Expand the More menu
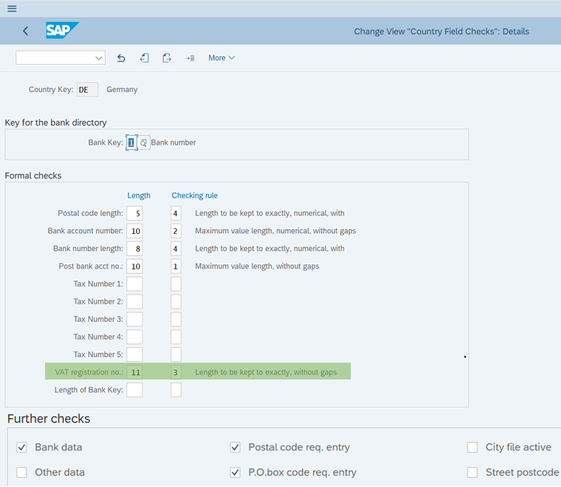Screen dimensions: 561x487 pos(221,58)
